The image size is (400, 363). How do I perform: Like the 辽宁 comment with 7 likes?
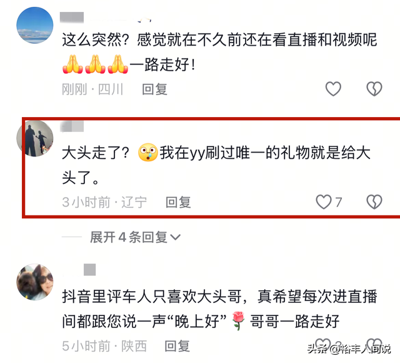pos(324,202)
